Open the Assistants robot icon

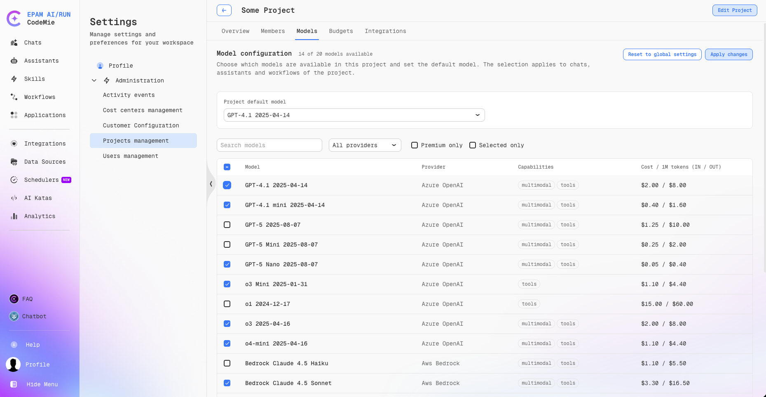coord(14,61)
